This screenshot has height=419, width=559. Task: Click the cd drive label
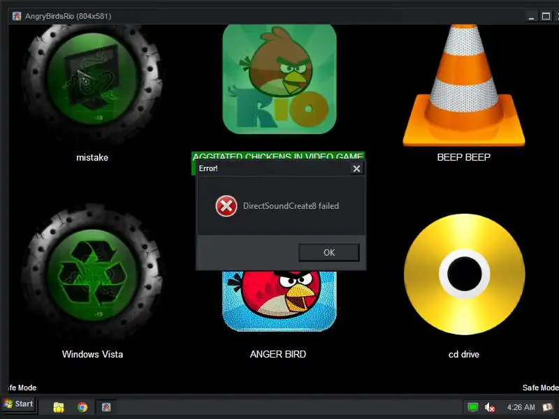464,355
